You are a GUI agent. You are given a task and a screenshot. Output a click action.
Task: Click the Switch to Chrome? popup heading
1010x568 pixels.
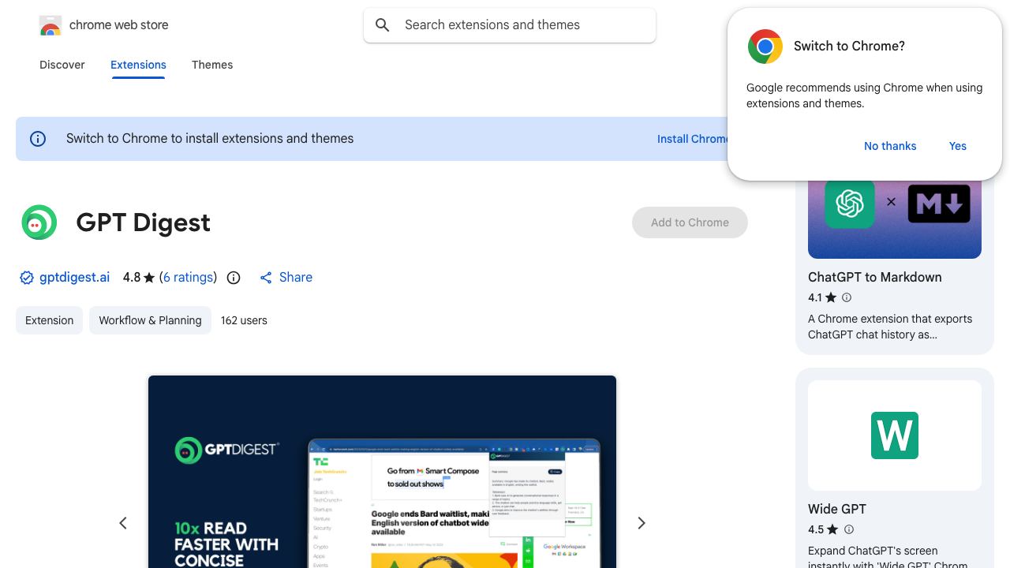[849, 47]
